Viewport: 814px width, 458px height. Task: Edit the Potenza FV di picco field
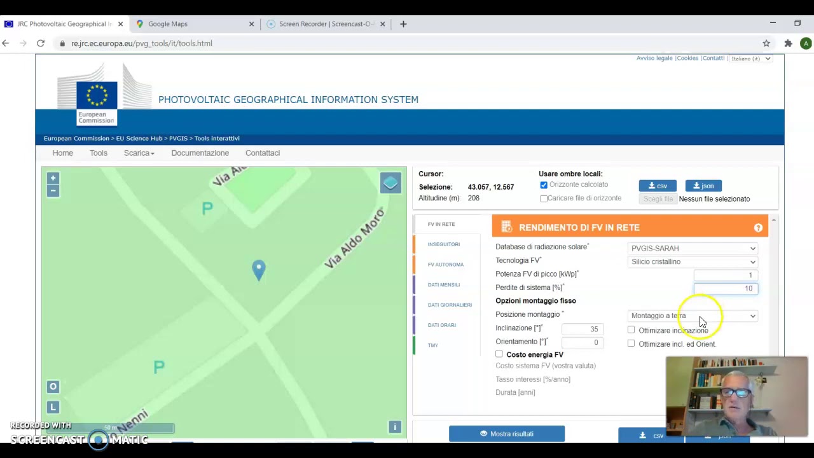click(x=726, y=275)
